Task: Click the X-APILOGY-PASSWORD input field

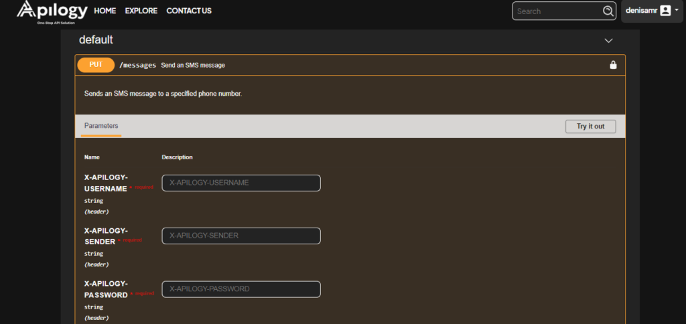Action: [241, 289]
